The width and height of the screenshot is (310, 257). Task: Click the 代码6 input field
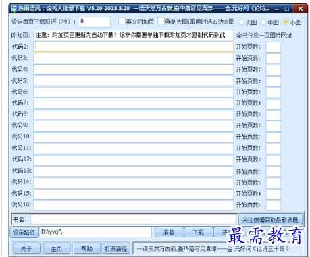tap(134, 92)
